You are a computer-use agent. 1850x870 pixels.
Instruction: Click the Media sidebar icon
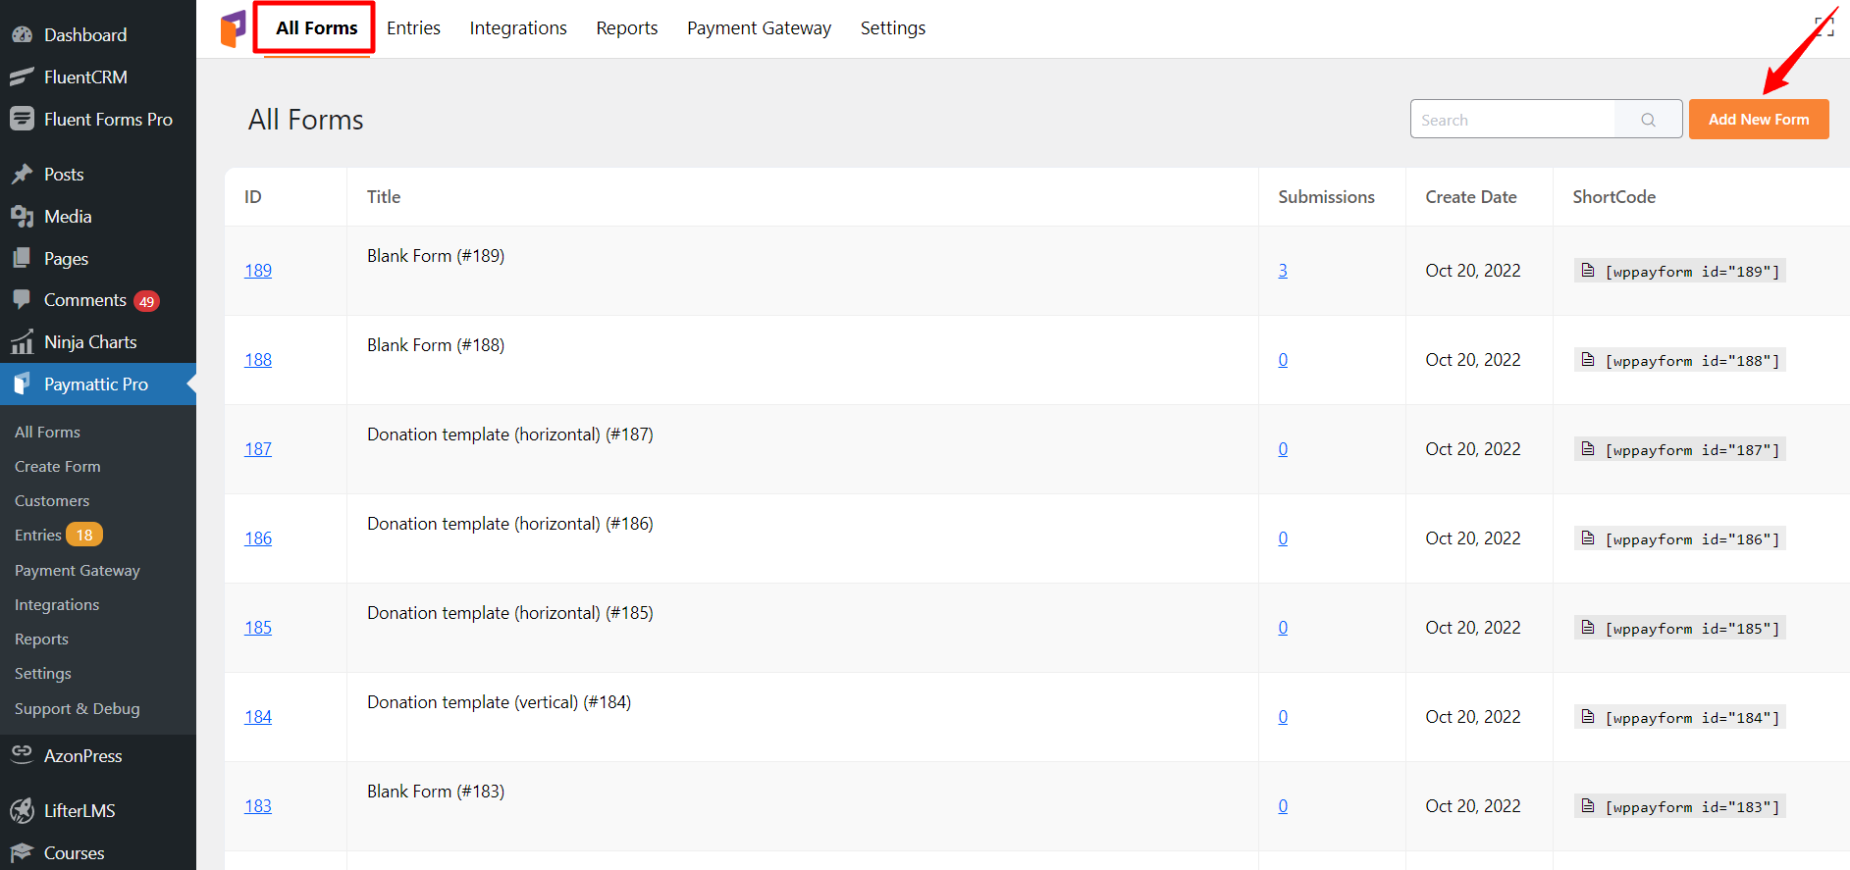click(x=22, y=216)
